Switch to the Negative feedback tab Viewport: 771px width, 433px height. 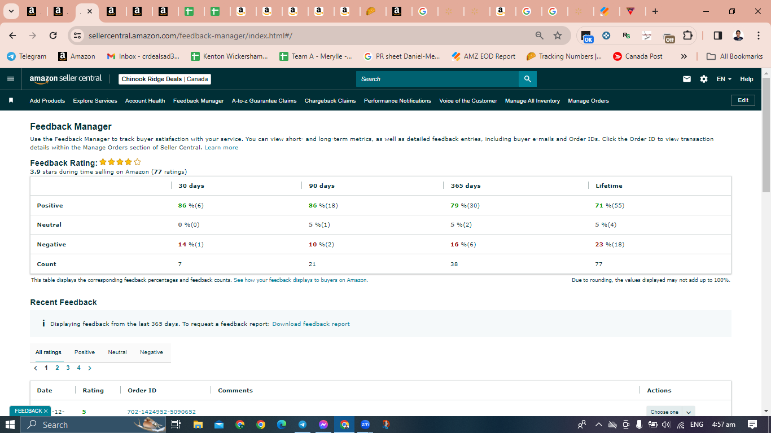pyautogui.click(x=152, y=352)
